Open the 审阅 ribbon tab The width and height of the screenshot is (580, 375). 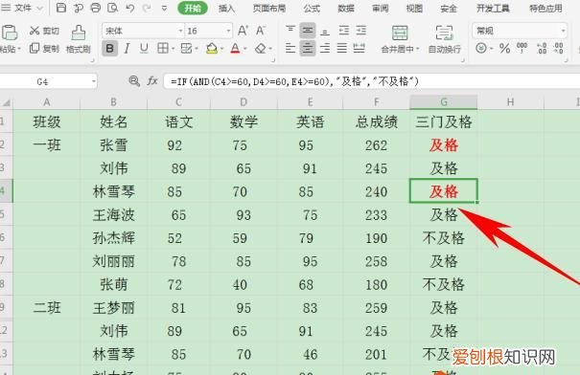click(x=381, y=8)
